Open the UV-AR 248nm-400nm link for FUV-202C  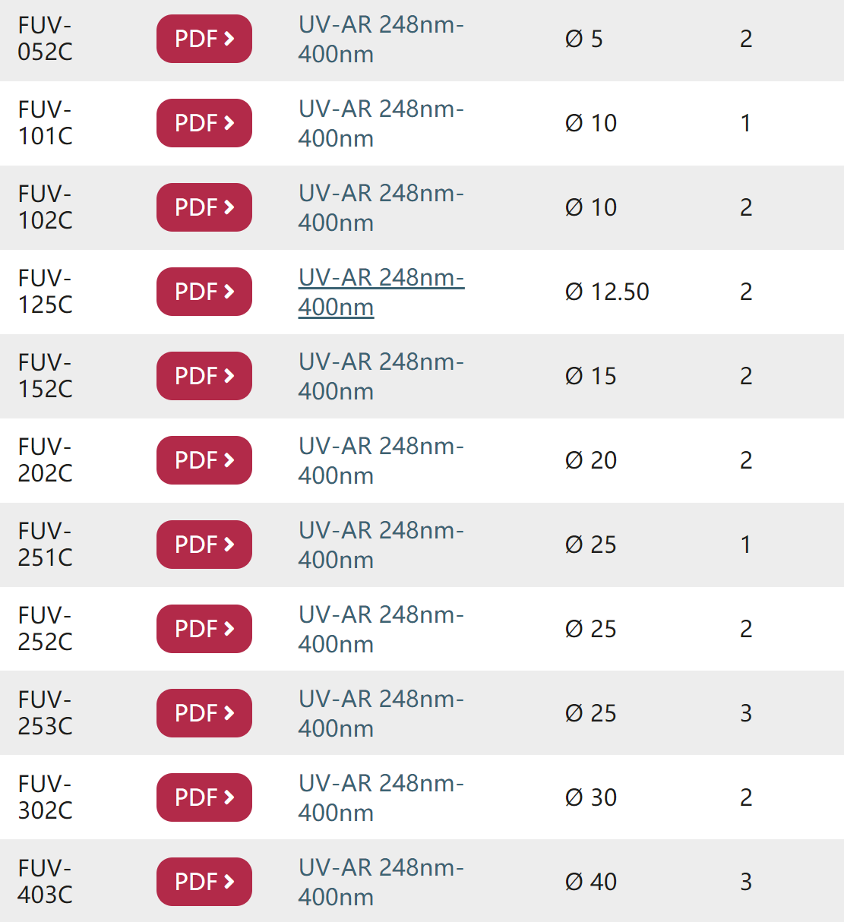coord(381,460)
